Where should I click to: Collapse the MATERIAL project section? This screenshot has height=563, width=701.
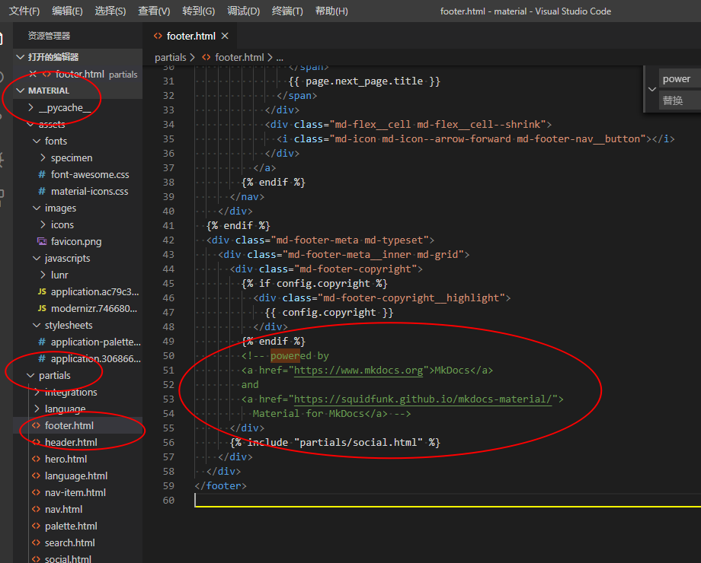tap(20, 91)
